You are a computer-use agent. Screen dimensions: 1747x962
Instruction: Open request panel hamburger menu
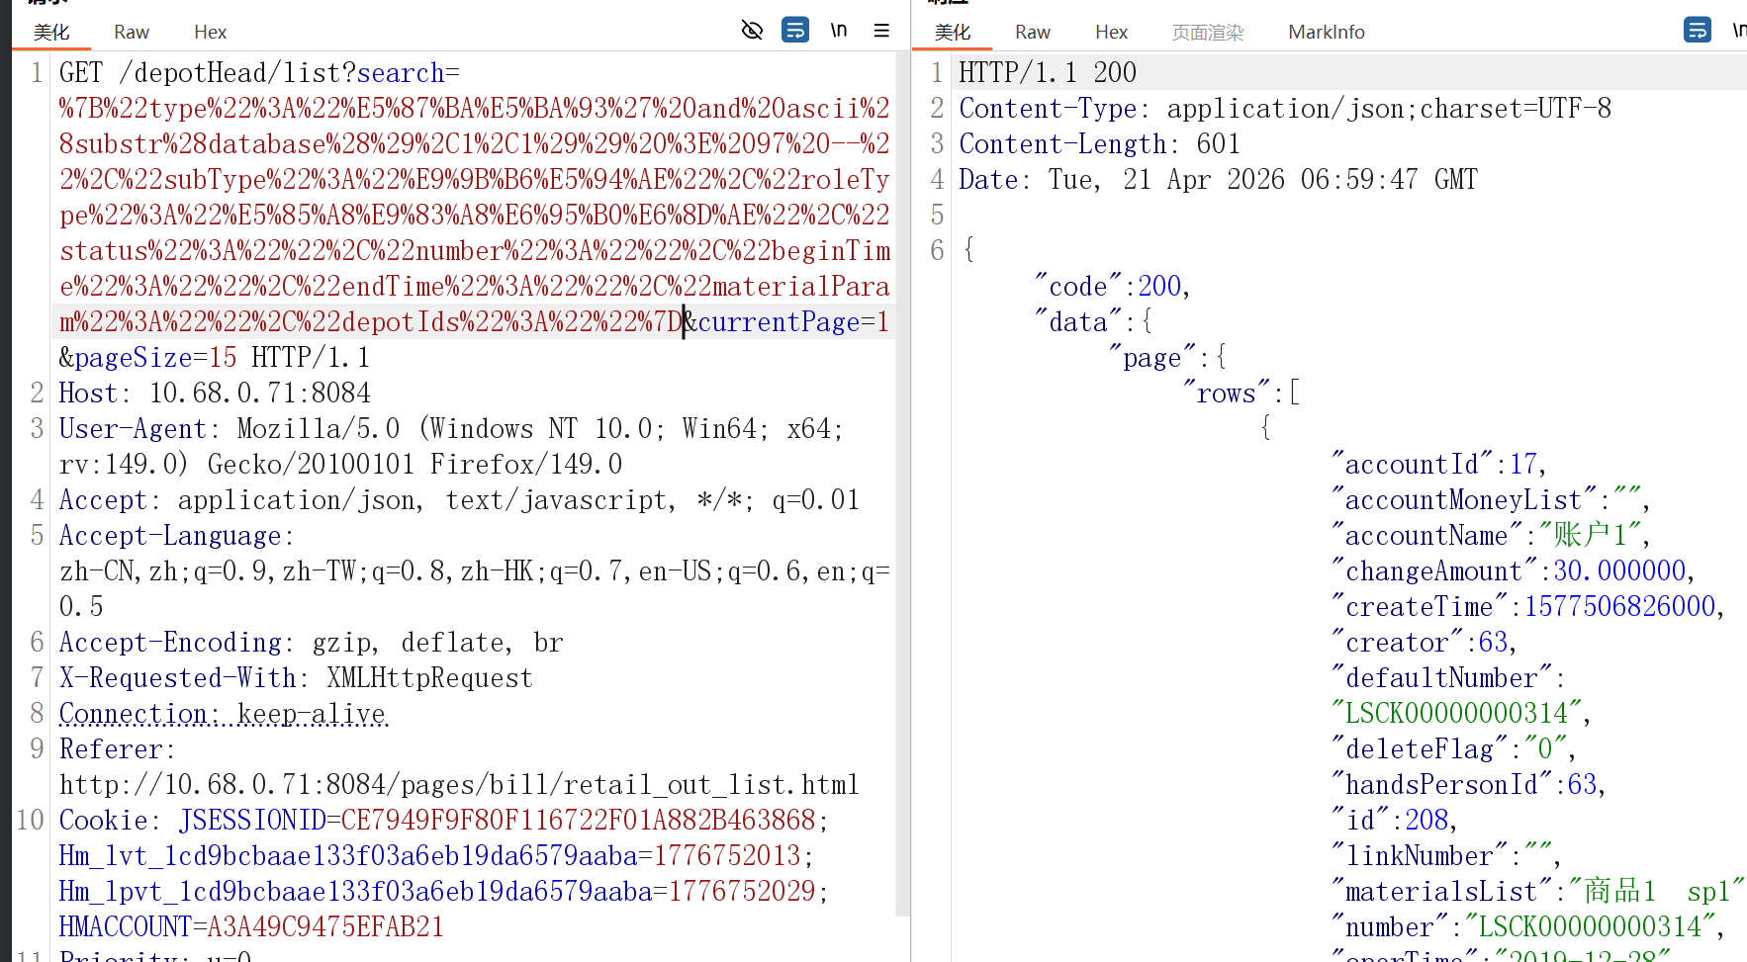pyautogui.click(x=881, y=31)
